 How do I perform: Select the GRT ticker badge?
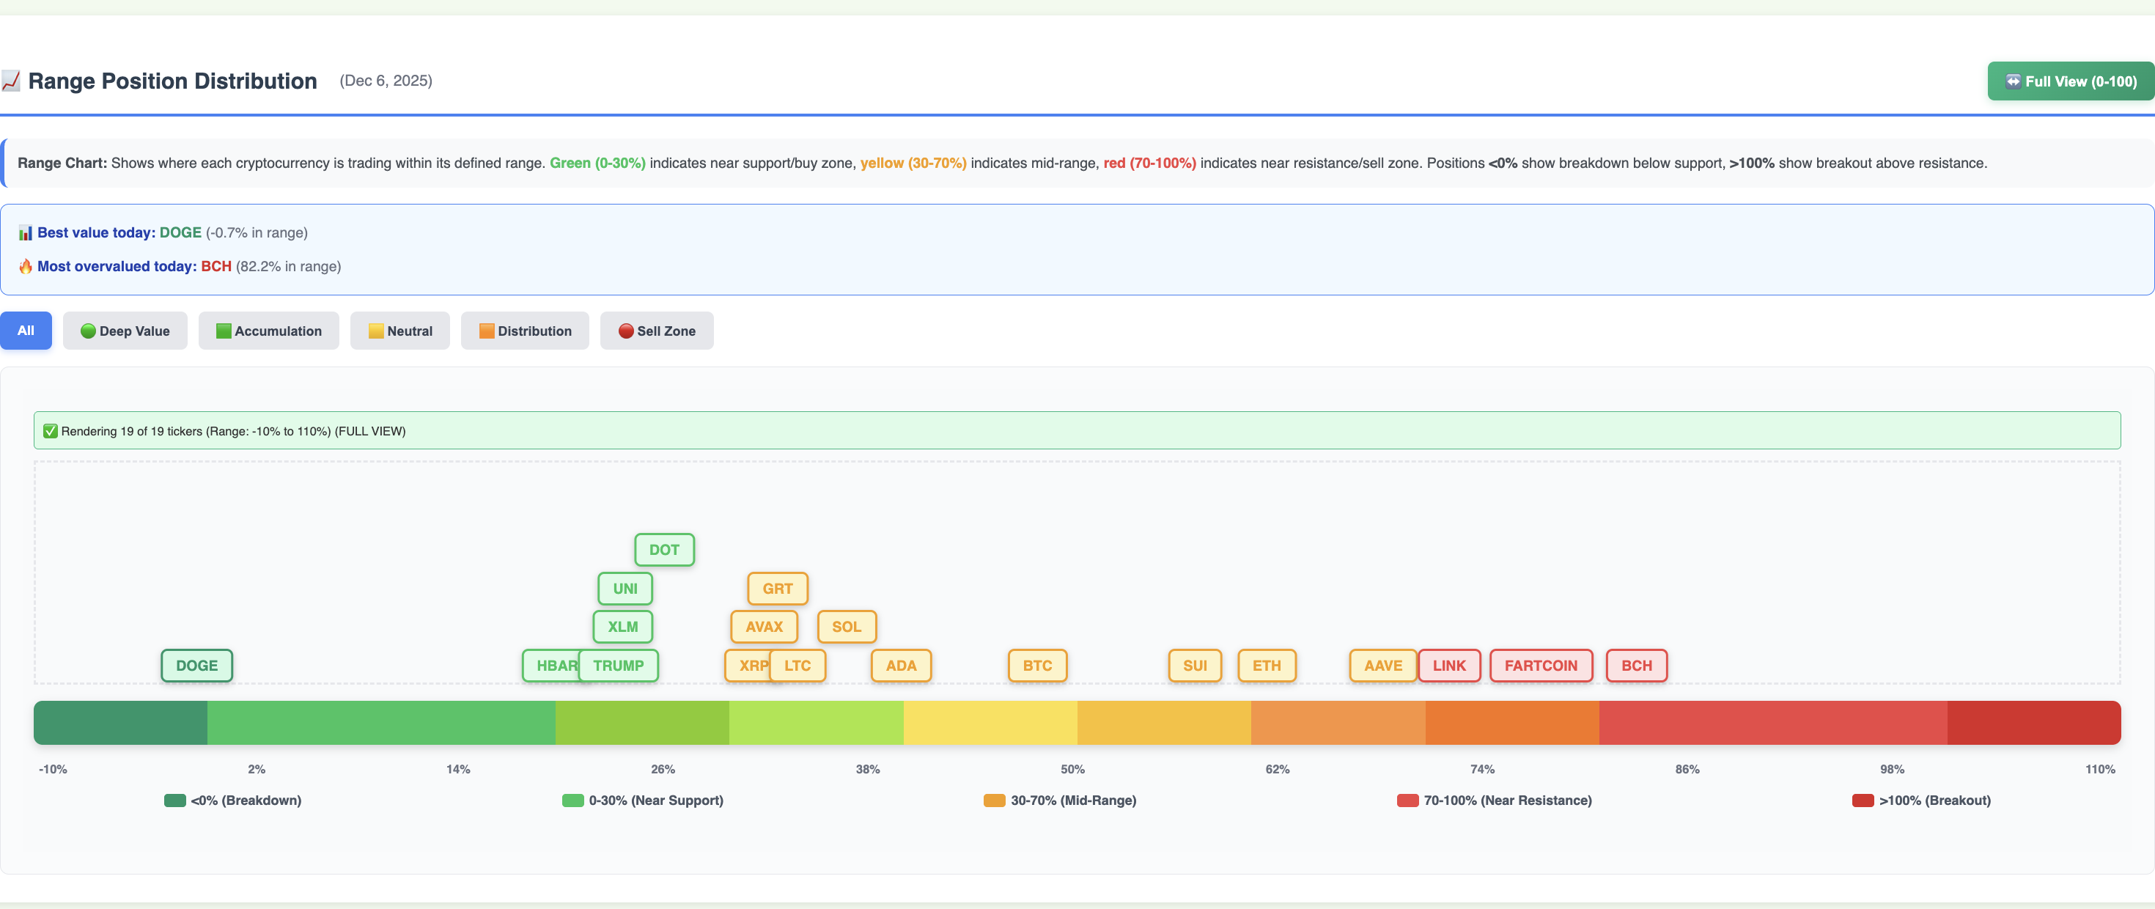[x=776, y=589]
